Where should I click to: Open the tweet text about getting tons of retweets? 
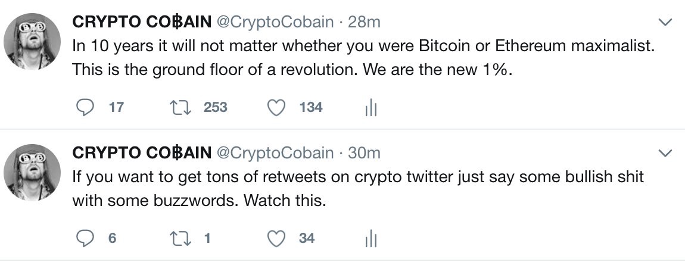coord(357,177)
